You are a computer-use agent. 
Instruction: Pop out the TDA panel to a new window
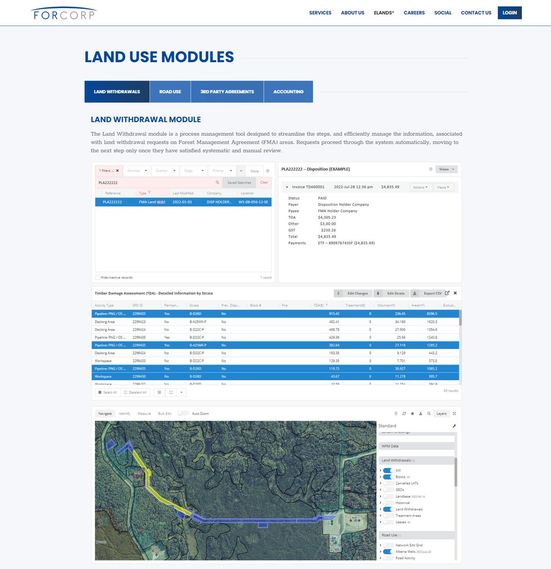click(x=447, y=293)
